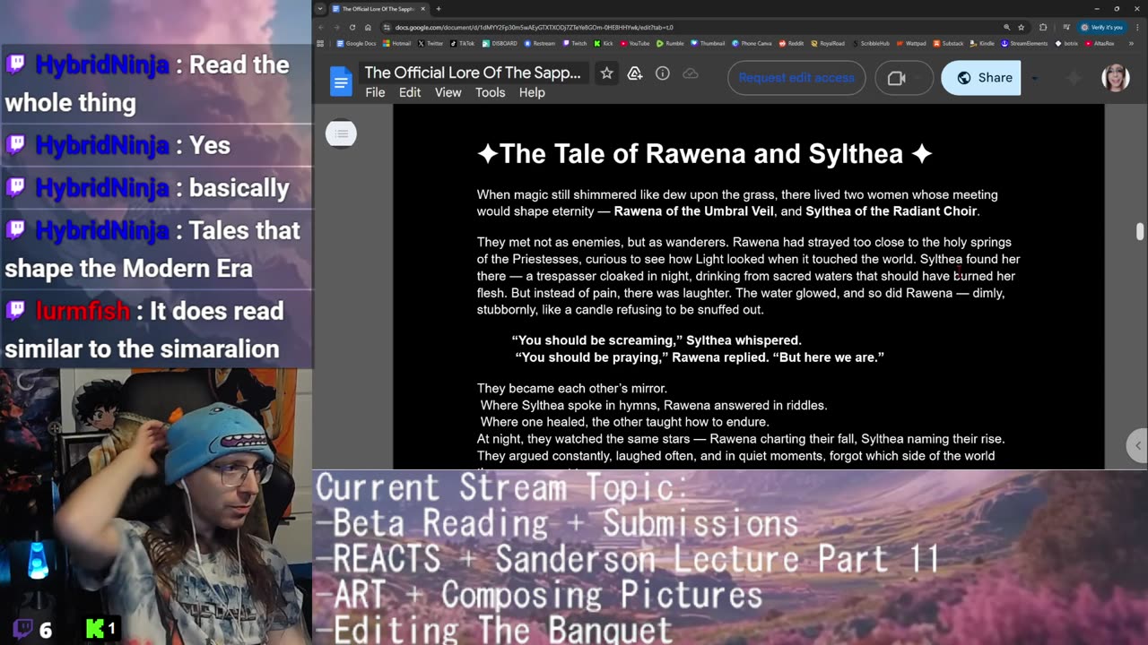1148x645 pixels.
Task: Show the document tabs outline panel
Action: click(341, 134)
